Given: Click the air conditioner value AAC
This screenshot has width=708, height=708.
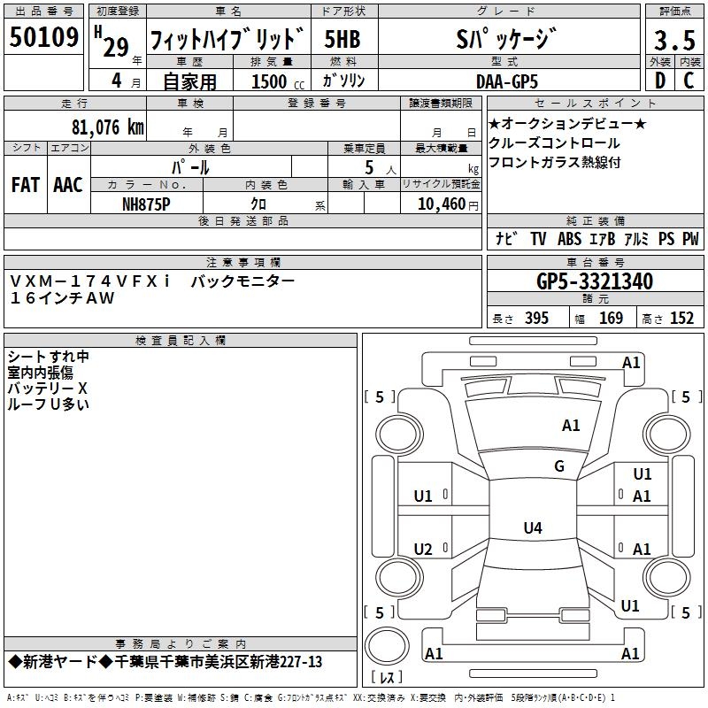Looking at the screenshot, I should (68, 185).
